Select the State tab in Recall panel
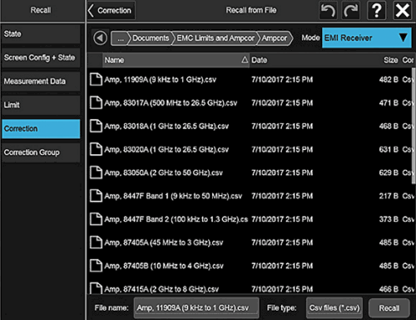The image size is (416, 320). (x=41, y=34)
